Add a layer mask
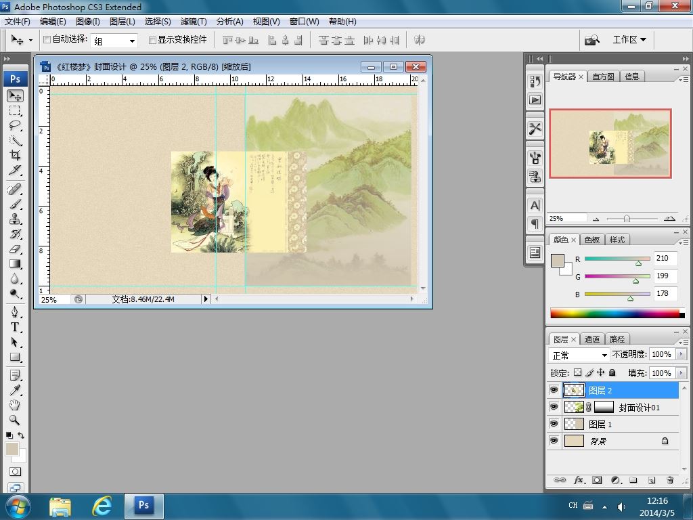The height and width of the screenshot is (520, 693). (x=597, y=480)
